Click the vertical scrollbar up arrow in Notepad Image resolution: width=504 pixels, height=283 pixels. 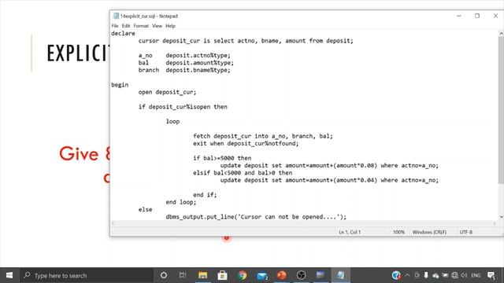(x=501, y=33)
